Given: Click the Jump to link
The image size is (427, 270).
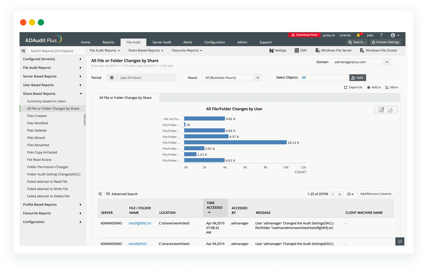Looking at the screenshot, I should point(329,35).
